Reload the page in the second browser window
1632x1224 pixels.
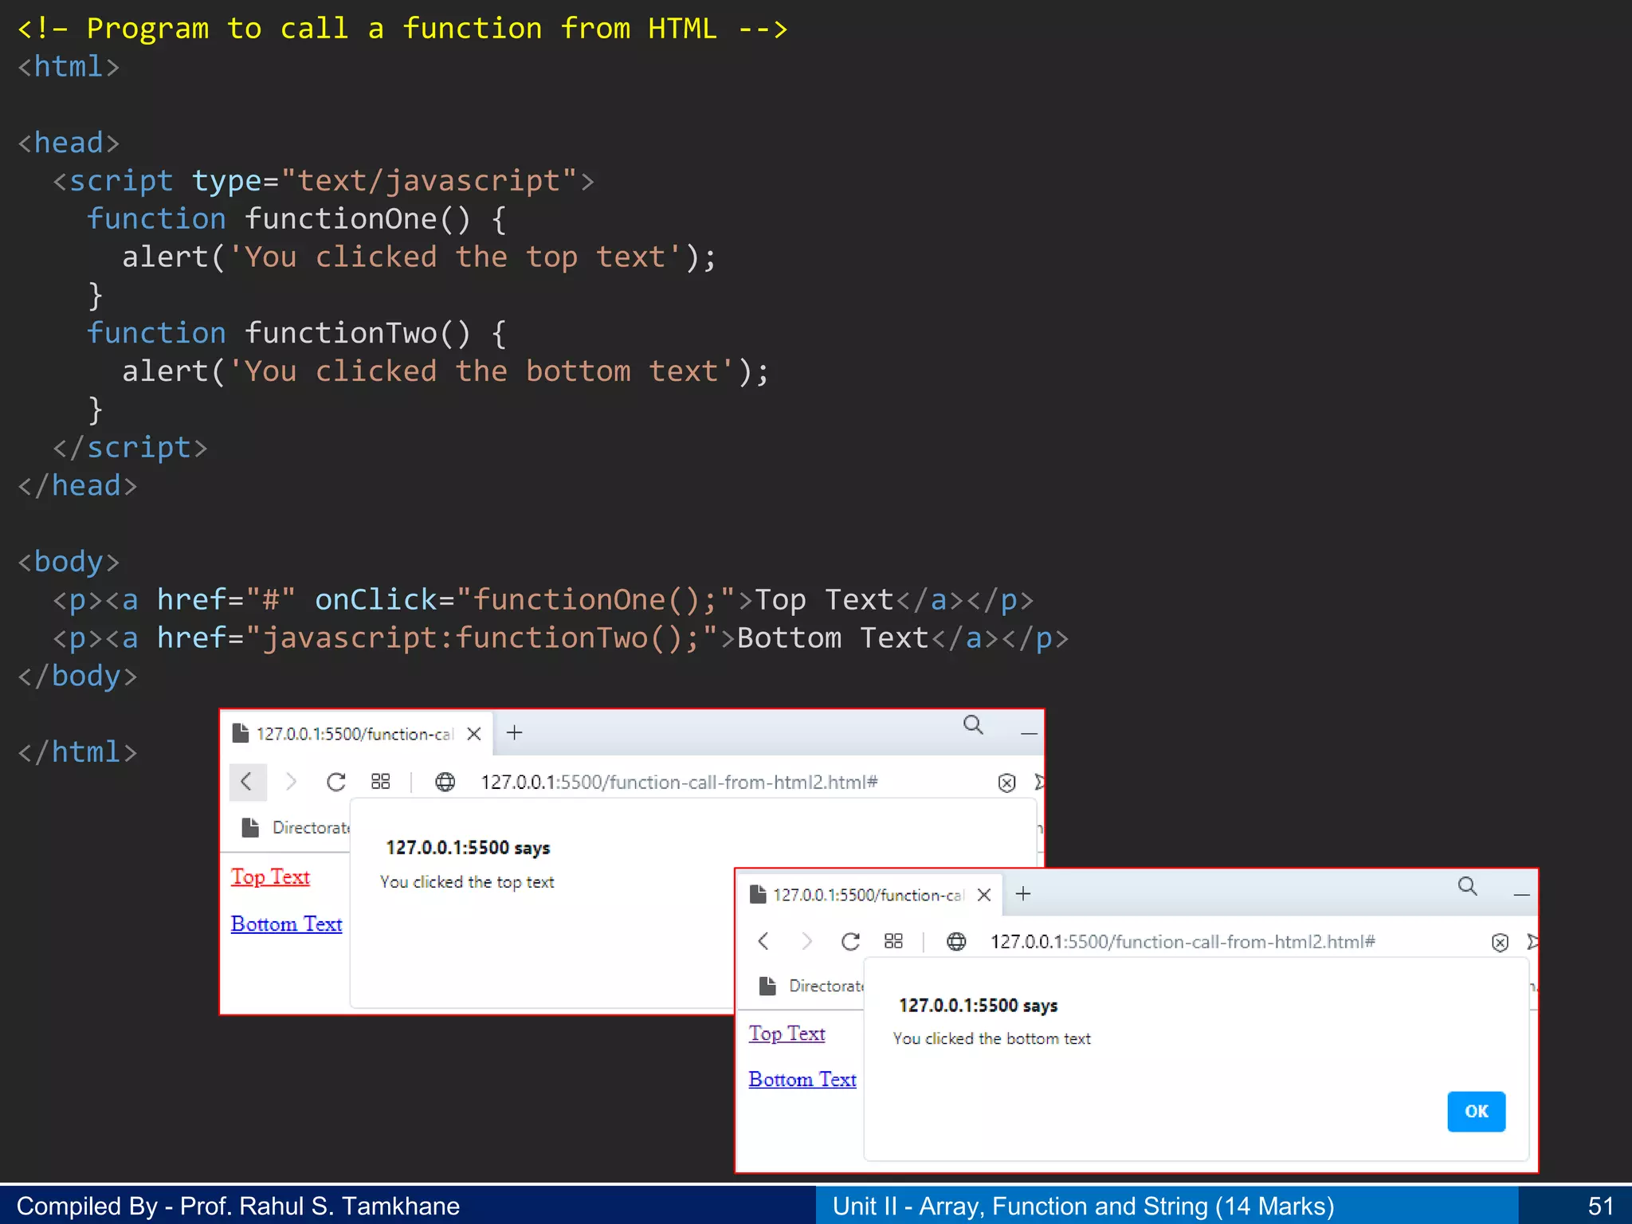pos(850,942)
